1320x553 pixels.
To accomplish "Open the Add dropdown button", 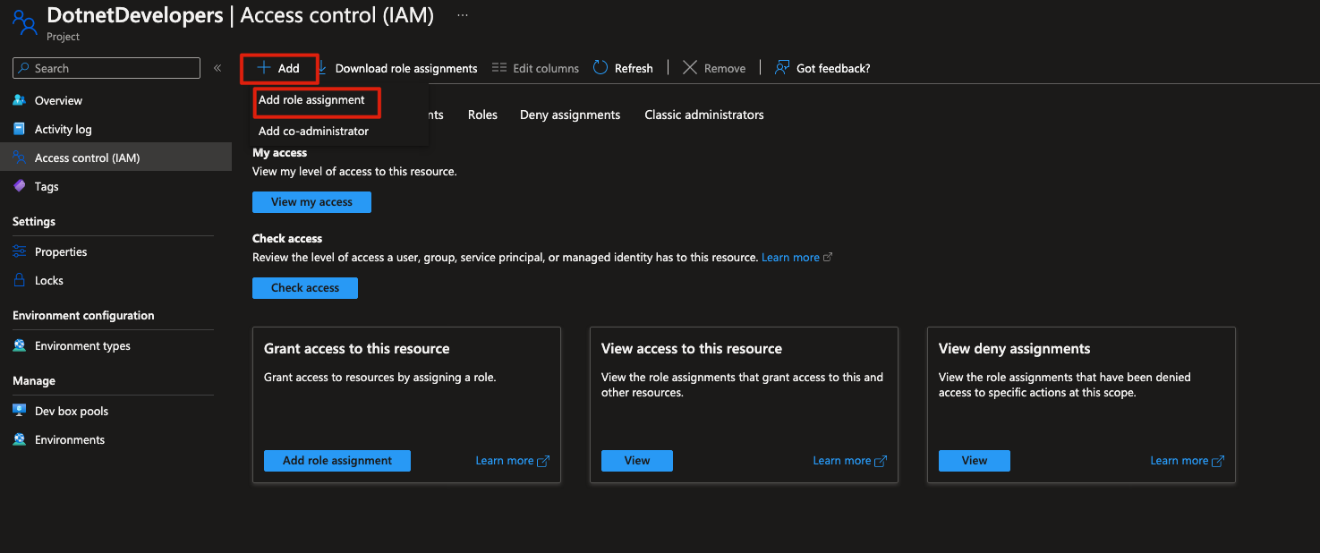I will (279, 68).
